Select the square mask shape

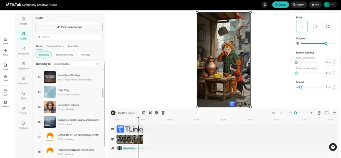pos(314,27)
